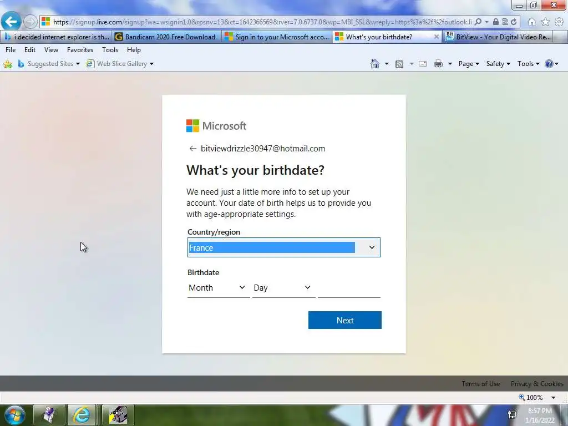Screen dimensions: 568x426
Task: Switch to the BitView tab
Action: coord(498,37)
